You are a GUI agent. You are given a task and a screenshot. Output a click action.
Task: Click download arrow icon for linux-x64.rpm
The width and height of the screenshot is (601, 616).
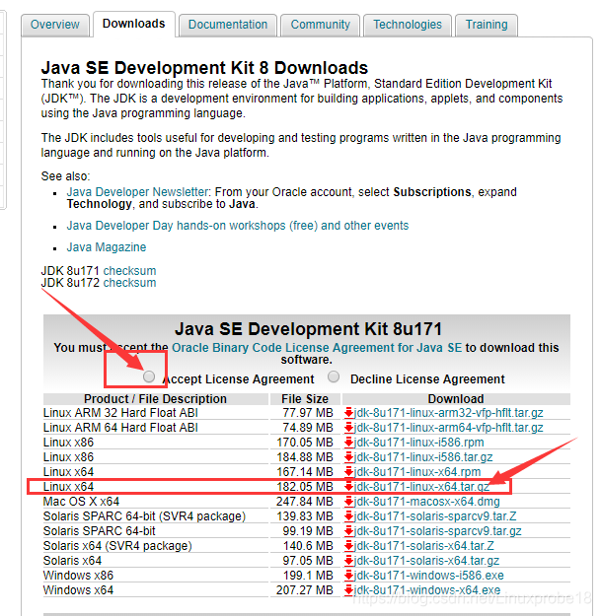[x=348, y=472]
